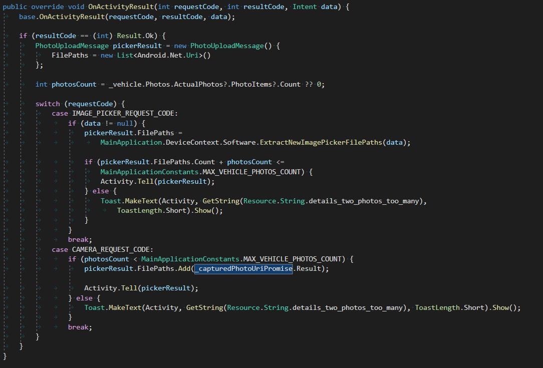Click 'Uri' inside the List generic type

click(x=192, y=56)
